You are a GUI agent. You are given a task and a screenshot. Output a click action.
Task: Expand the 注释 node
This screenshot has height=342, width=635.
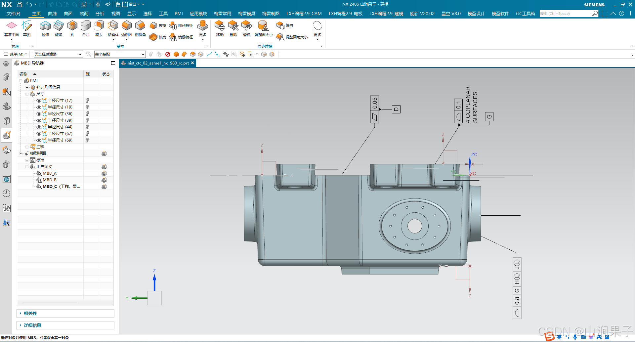tap(27, 147)
